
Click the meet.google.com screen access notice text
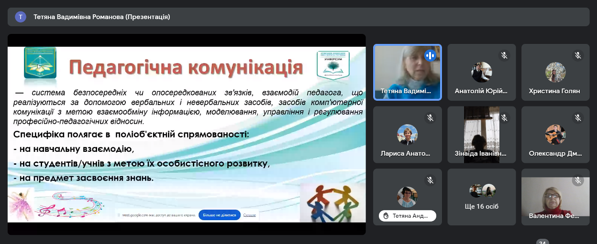158,215
